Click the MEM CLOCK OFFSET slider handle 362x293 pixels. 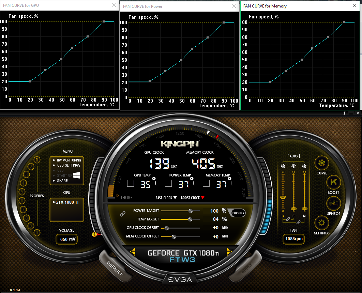click(x=174, y=236)
